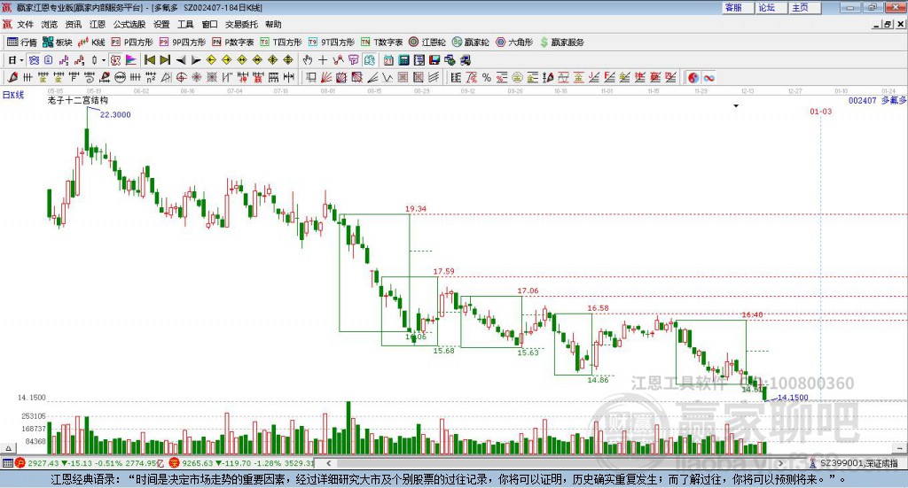Click horizontal scrollbar right arrow
The image size is (908, 488).
tap(780, 463)
